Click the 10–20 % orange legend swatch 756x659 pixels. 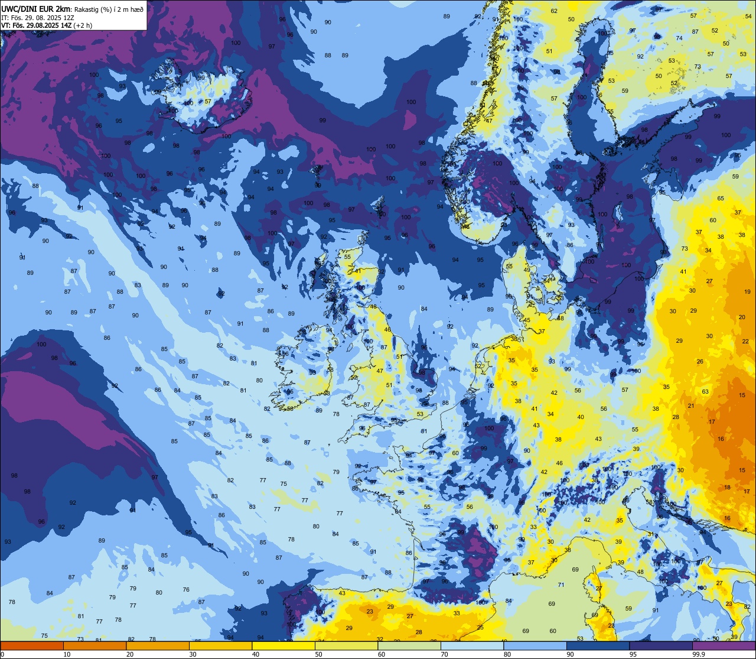point(94,645)
